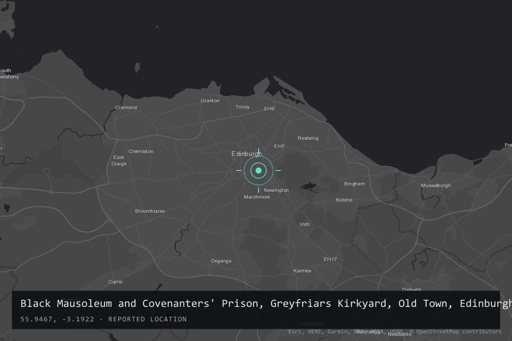Click the EH7 postcode label

click(x=279, y=146)
